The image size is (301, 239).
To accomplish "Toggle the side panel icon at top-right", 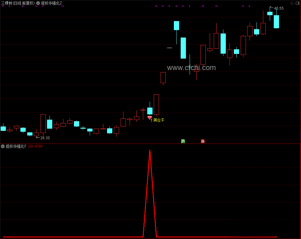I will (x=298, y=3).
